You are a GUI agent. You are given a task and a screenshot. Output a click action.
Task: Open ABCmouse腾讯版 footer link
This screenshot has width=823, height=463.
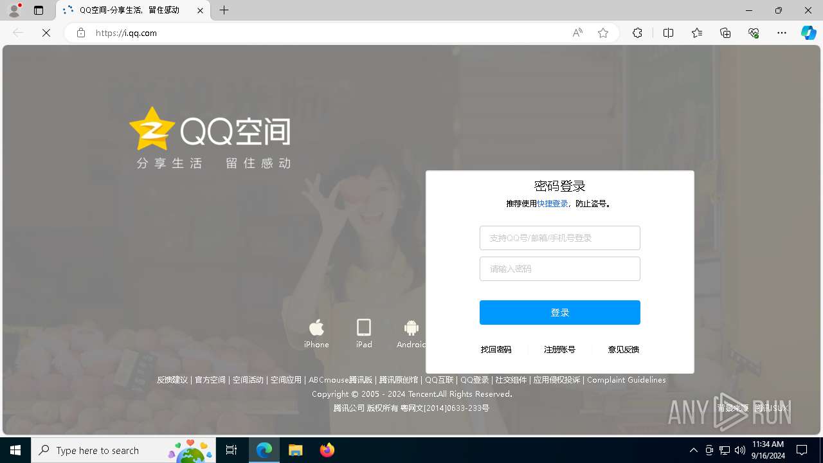pyautogui.click(x=340, y=380)
